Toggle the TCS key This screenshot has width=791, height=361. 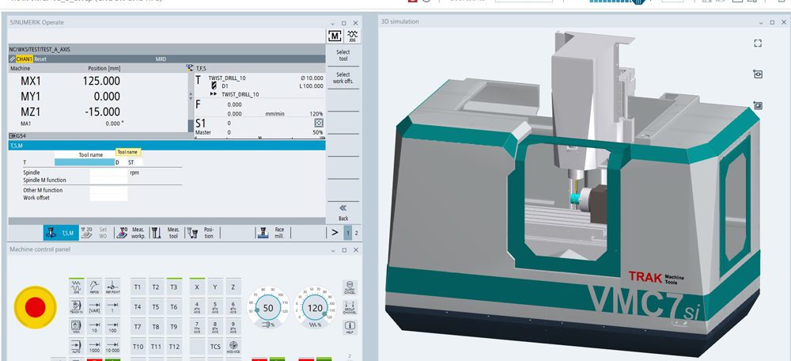(215, 347)
